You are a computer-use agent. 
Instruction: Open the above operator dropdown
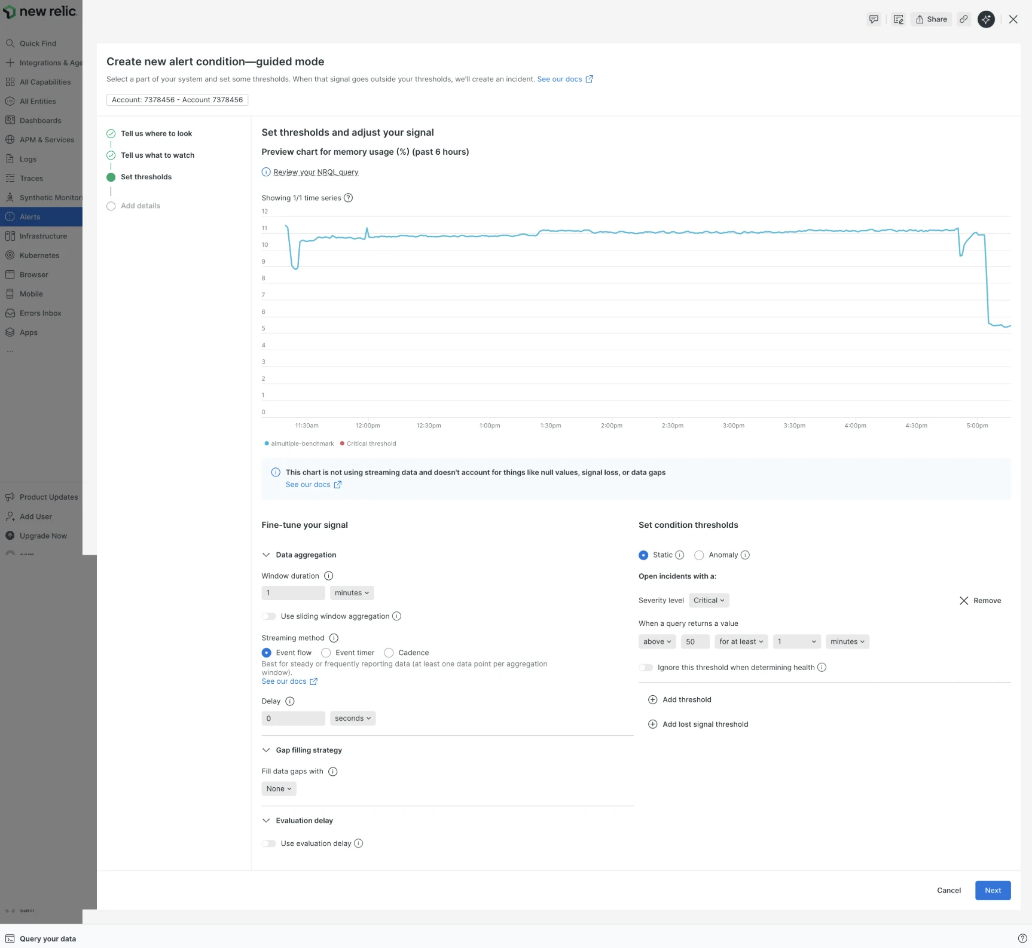[x=657, y=642]
